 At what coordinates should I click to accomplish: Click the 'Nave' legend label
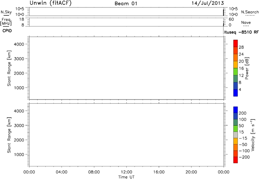coord(246,22)
